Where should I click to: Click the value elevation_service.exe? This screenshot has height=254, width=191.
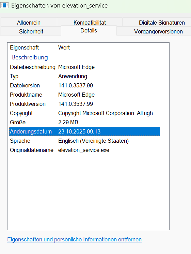83,150
